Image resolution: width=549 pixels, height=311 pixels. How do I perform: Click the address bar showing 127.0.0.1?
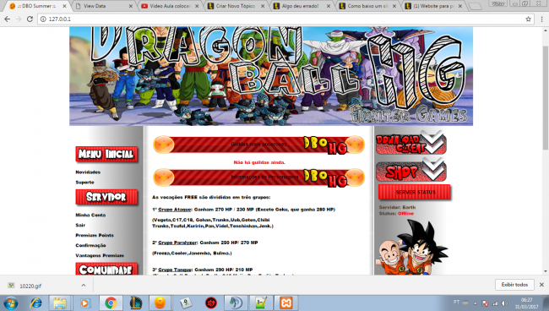[284, 19]
